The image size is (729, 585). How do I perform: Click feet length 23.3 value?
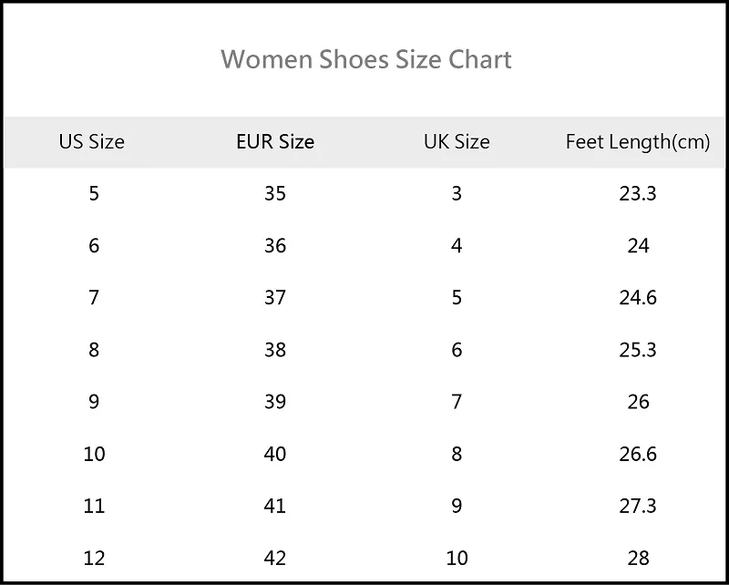pyautogui.click(x=638, y=193)
